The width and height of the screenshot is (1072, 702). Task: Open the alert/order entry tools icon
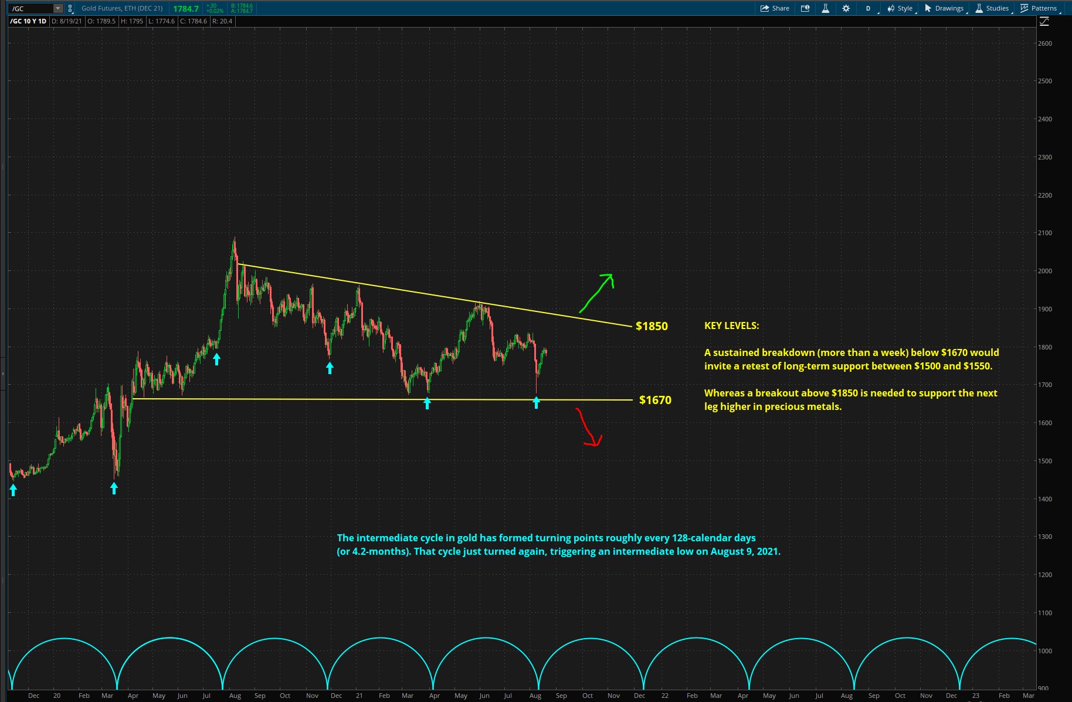[805, 8]
